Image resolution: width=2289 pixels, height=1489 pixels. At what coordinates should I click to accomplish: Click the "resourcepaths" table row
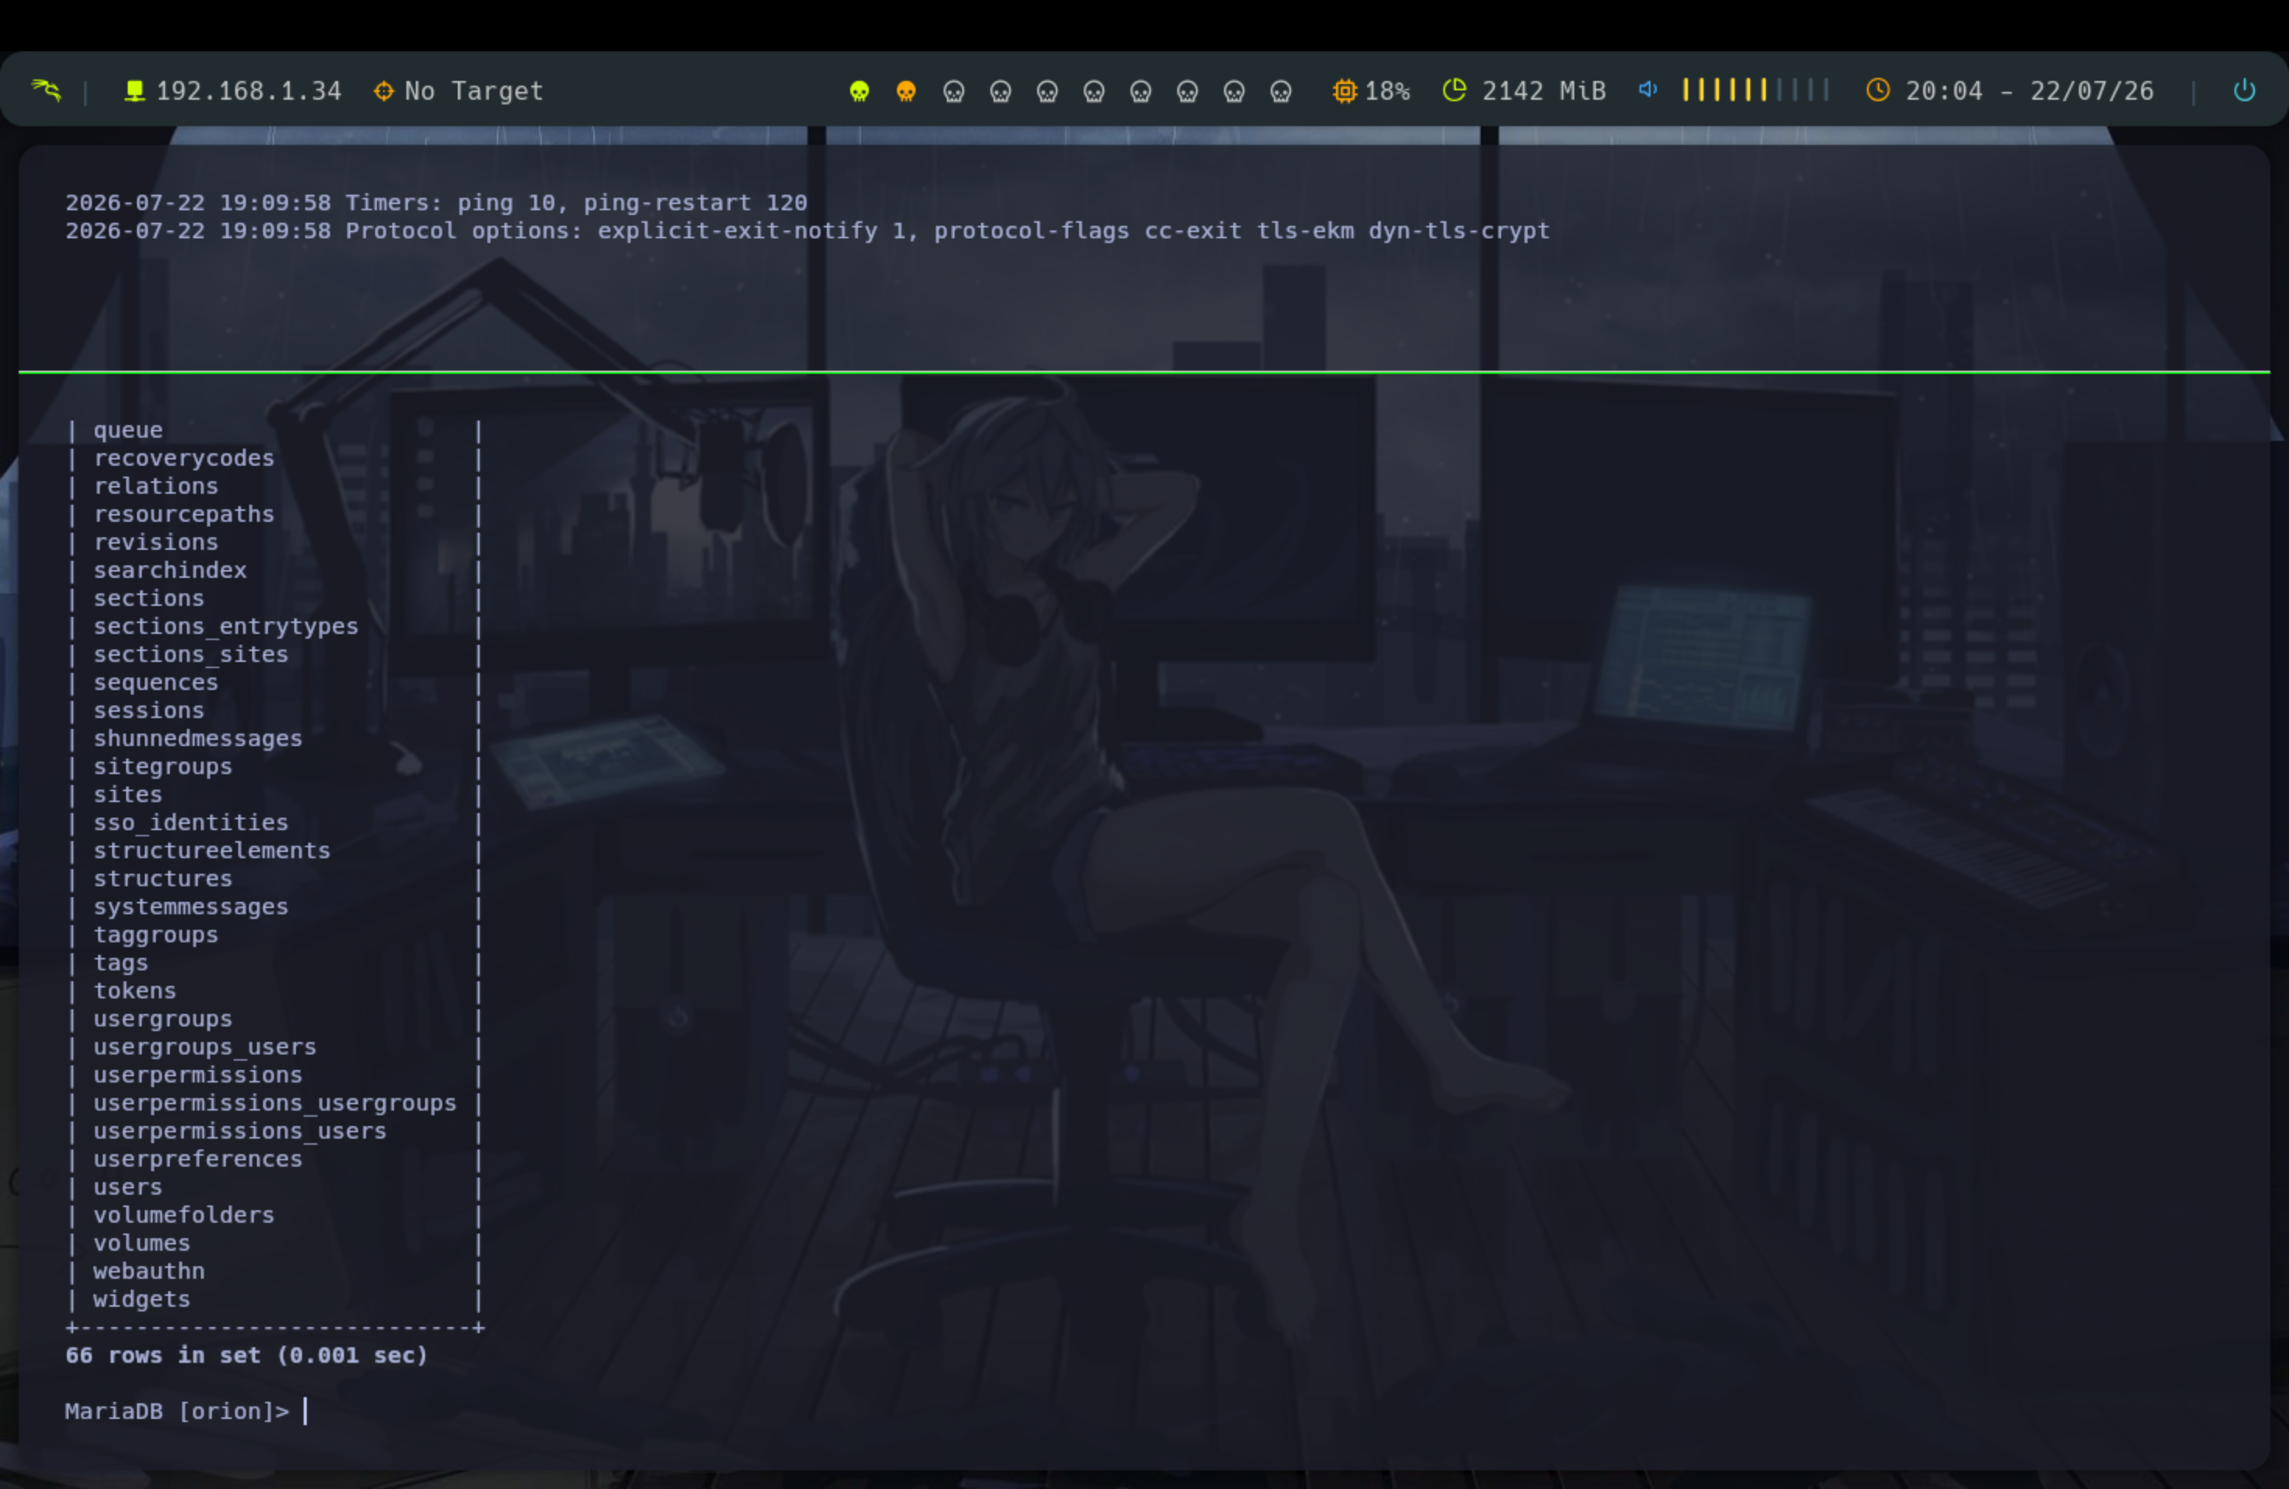pyautogui.click(x=275, y=514)
